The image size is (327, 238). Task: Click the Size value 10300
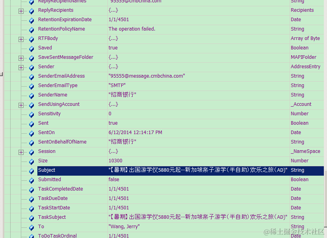click(115, 161)
